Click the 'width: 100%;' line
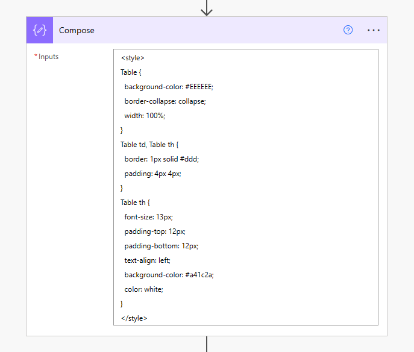The width and height of the screenshot is (414, 352). [x=145, y=116]
